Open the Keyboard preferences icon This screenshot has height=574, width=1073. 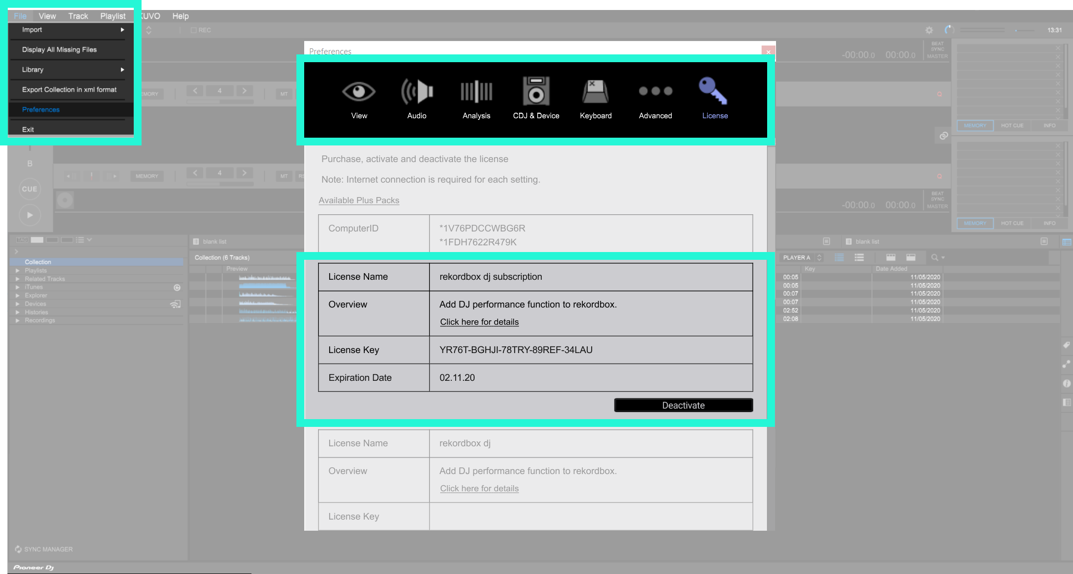coord(596,92)
